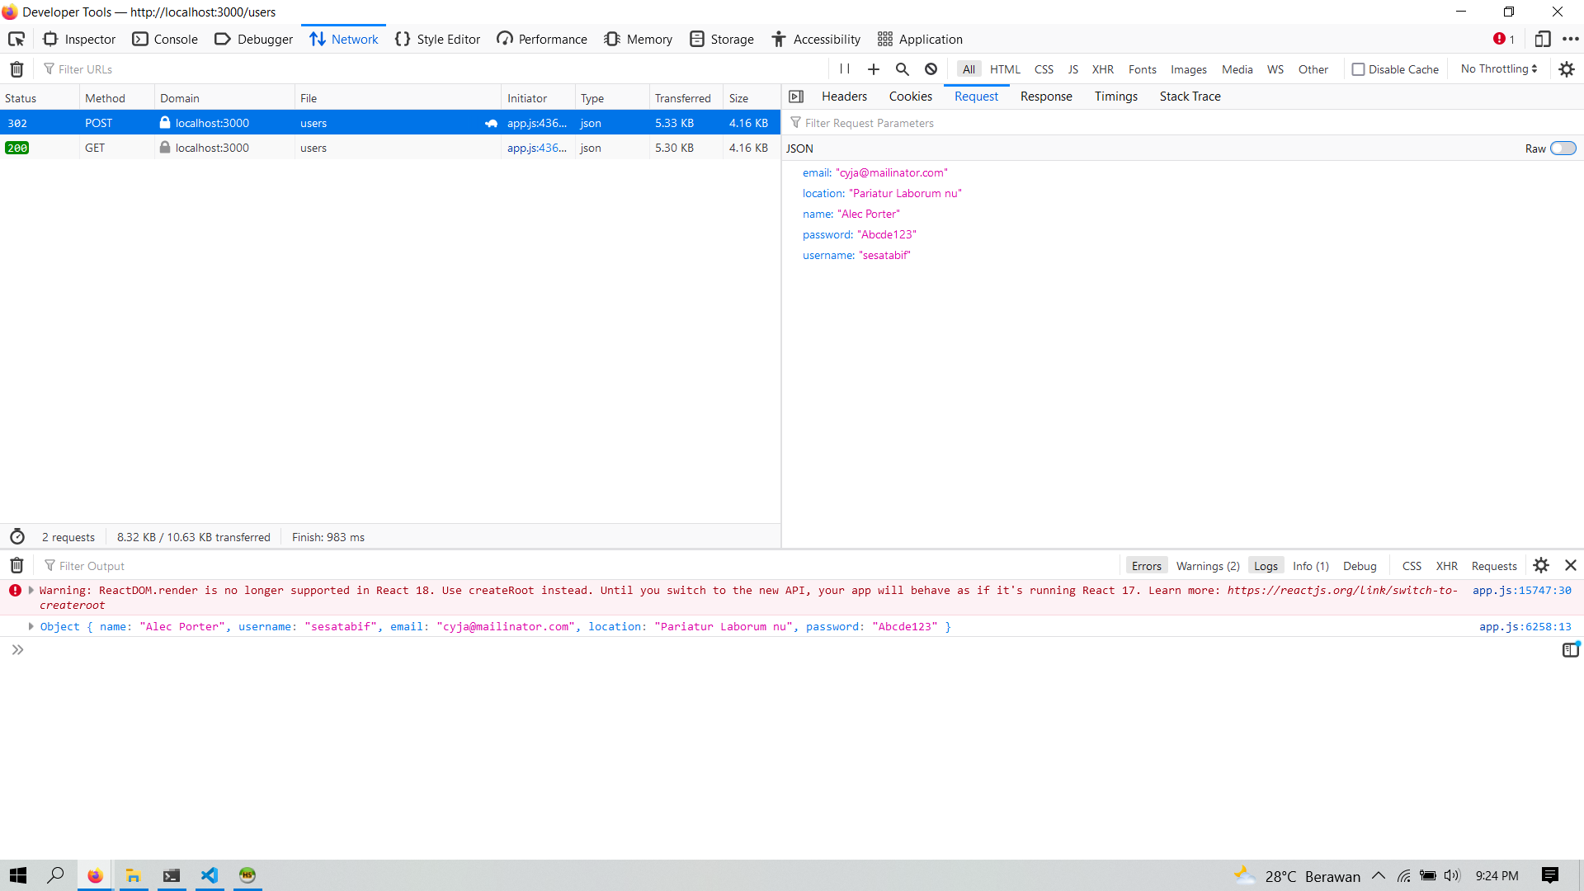
Task: Filter requests by XHR type
Action: pos(1102,69)
